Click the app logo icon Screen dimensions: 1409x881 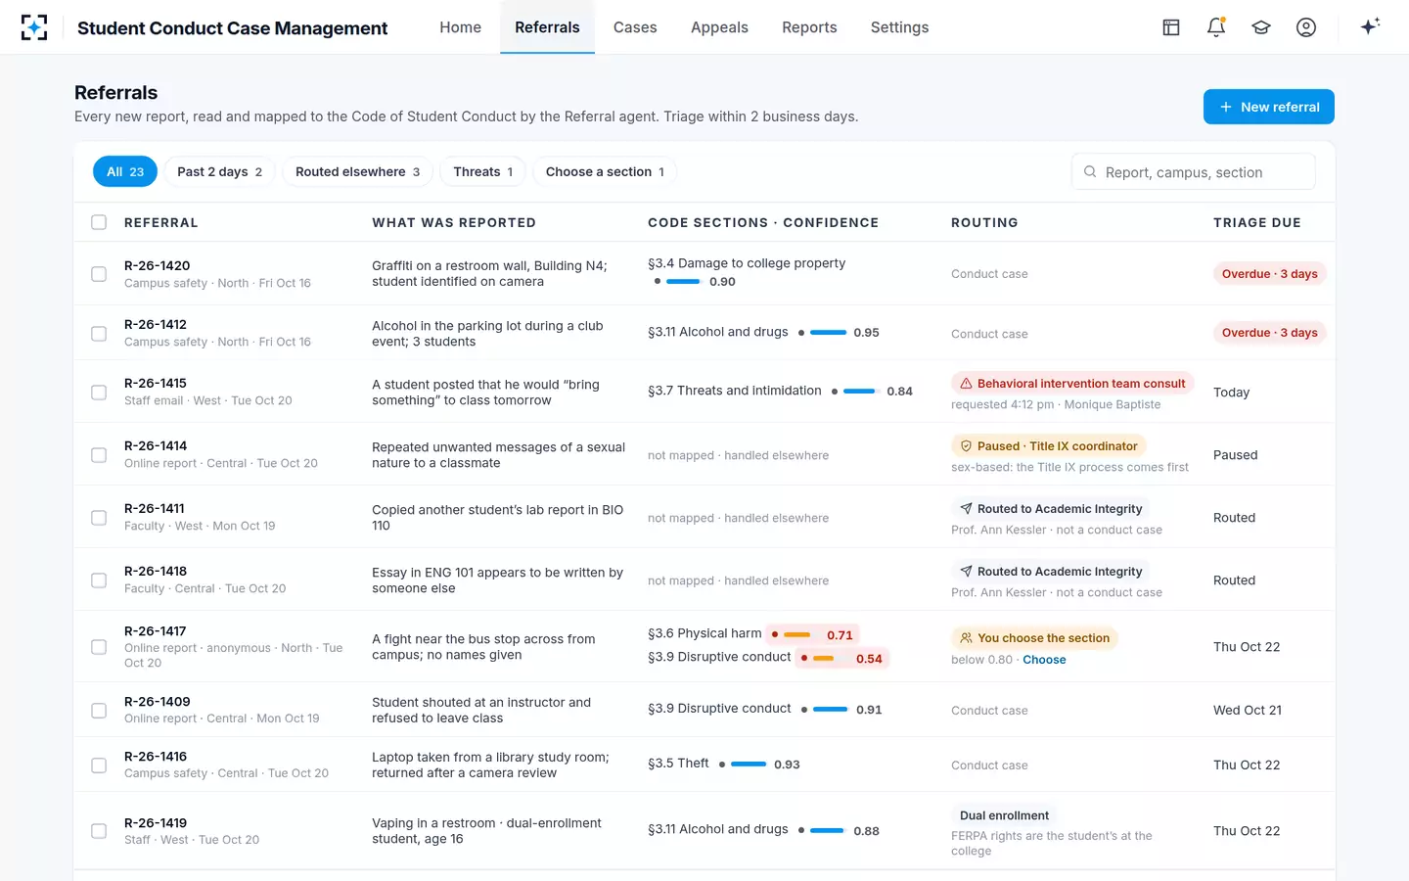34,27
